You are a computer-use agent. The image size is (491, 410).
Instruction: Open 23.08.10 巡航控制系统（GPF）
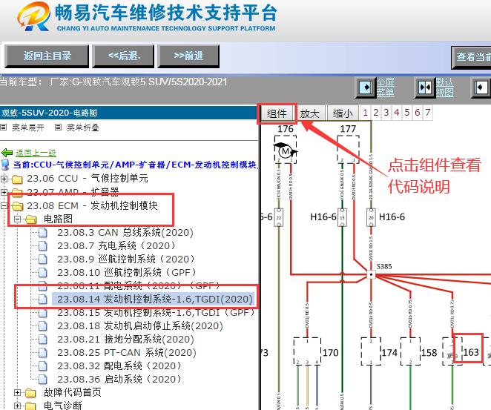[128, 273]
